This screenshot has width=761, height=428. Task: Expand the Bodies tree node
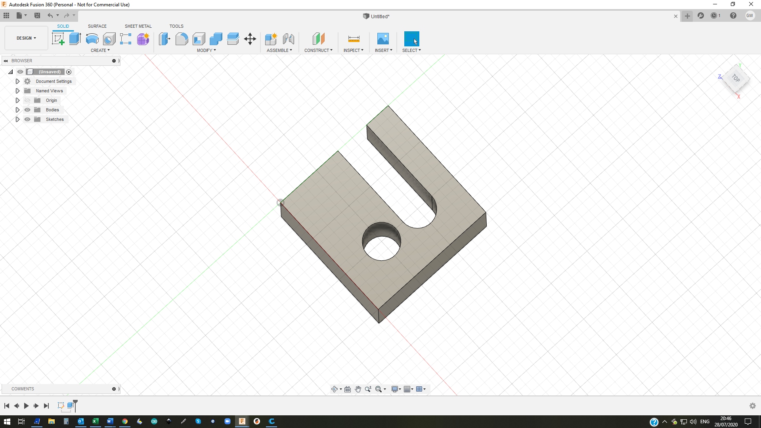(x=17, y=110)
